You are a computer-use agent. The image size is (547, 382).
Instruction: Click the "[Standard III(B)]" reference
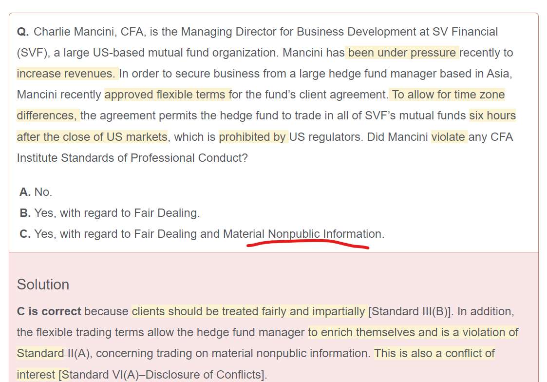(410, 311)
